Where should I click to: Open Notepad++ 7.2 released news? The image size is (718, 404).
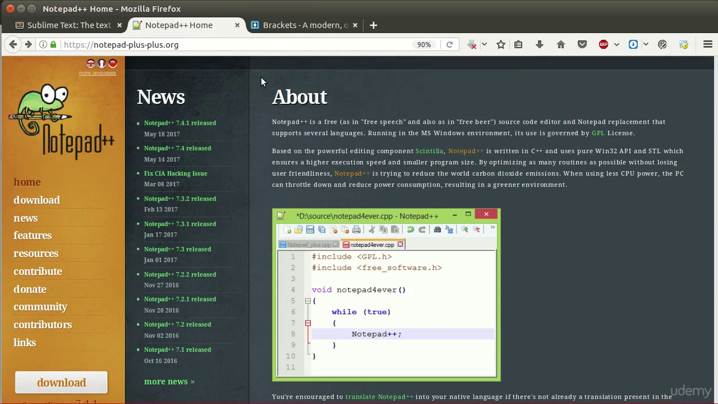[x=177, y=324]
